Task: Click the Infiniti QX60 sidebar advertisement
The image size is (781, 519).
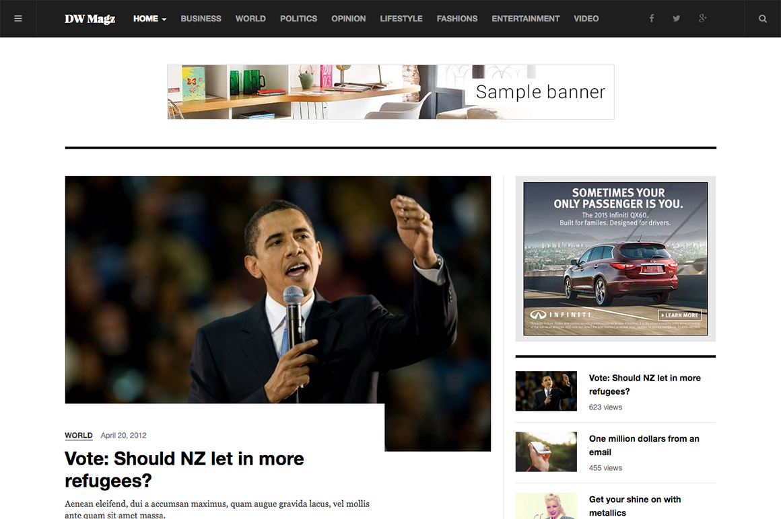Action: (x=615, y=259)
